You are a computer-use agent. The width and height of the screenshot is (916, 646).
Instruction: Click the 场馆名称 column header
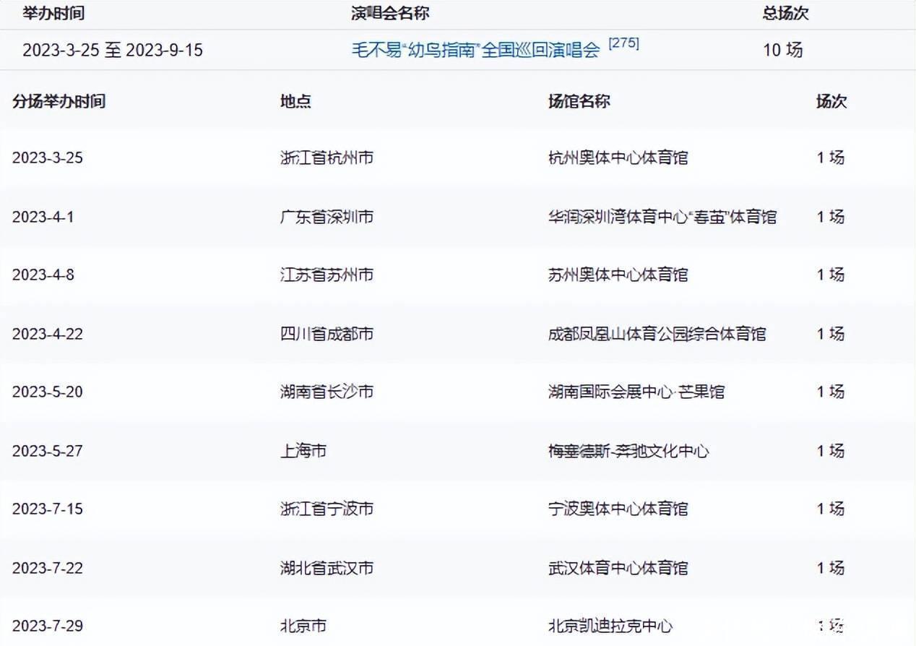tap(579, 101)
